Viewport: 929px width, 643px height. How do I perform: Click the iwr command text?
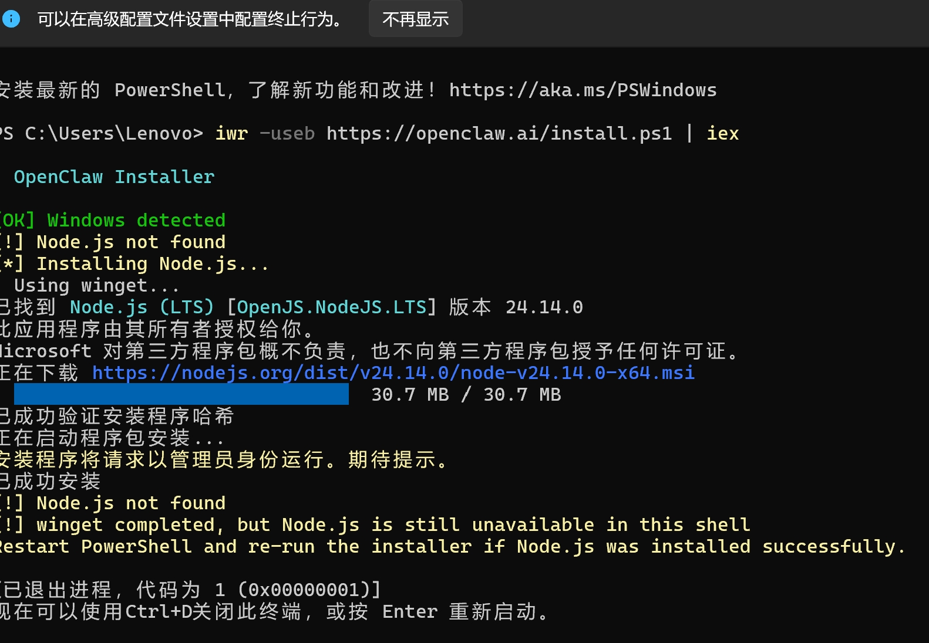(231, 134)
